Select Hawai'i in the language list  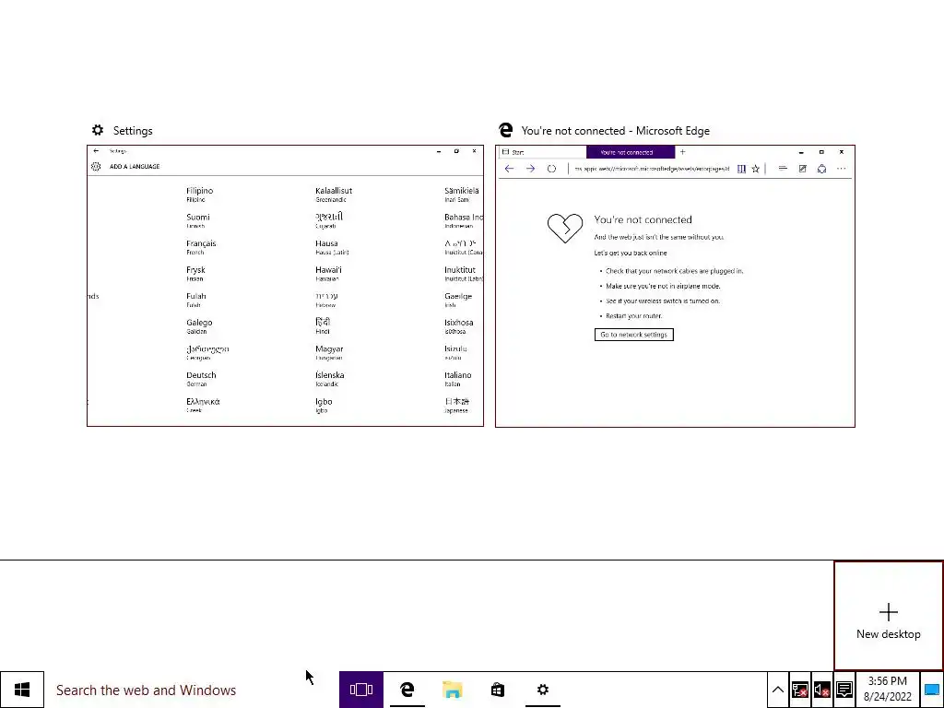point(328,274)
